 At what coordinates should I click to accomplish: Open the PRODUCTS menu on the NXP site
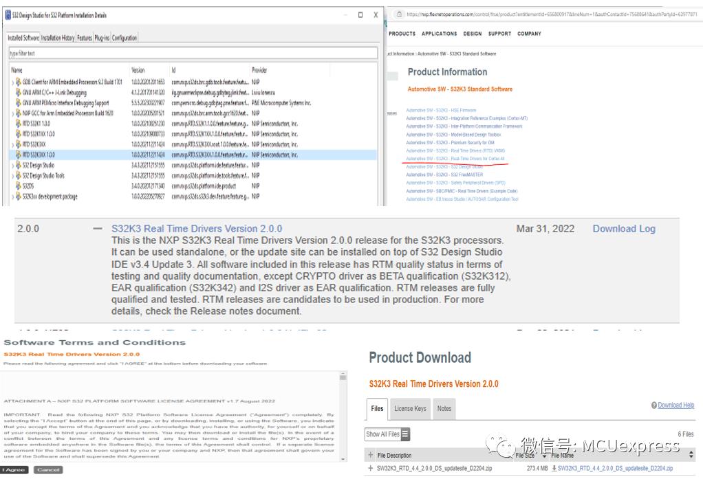[402, 34]
